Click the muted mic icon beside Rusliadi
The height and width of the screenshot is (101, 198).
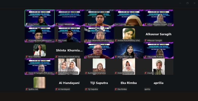(x=86, y=24)
